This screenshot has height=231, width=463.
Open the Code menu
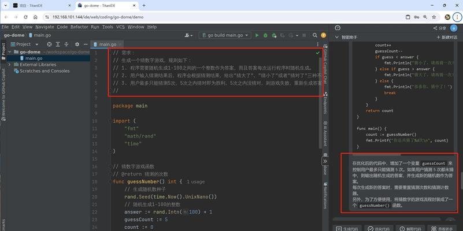coord(62,27)
